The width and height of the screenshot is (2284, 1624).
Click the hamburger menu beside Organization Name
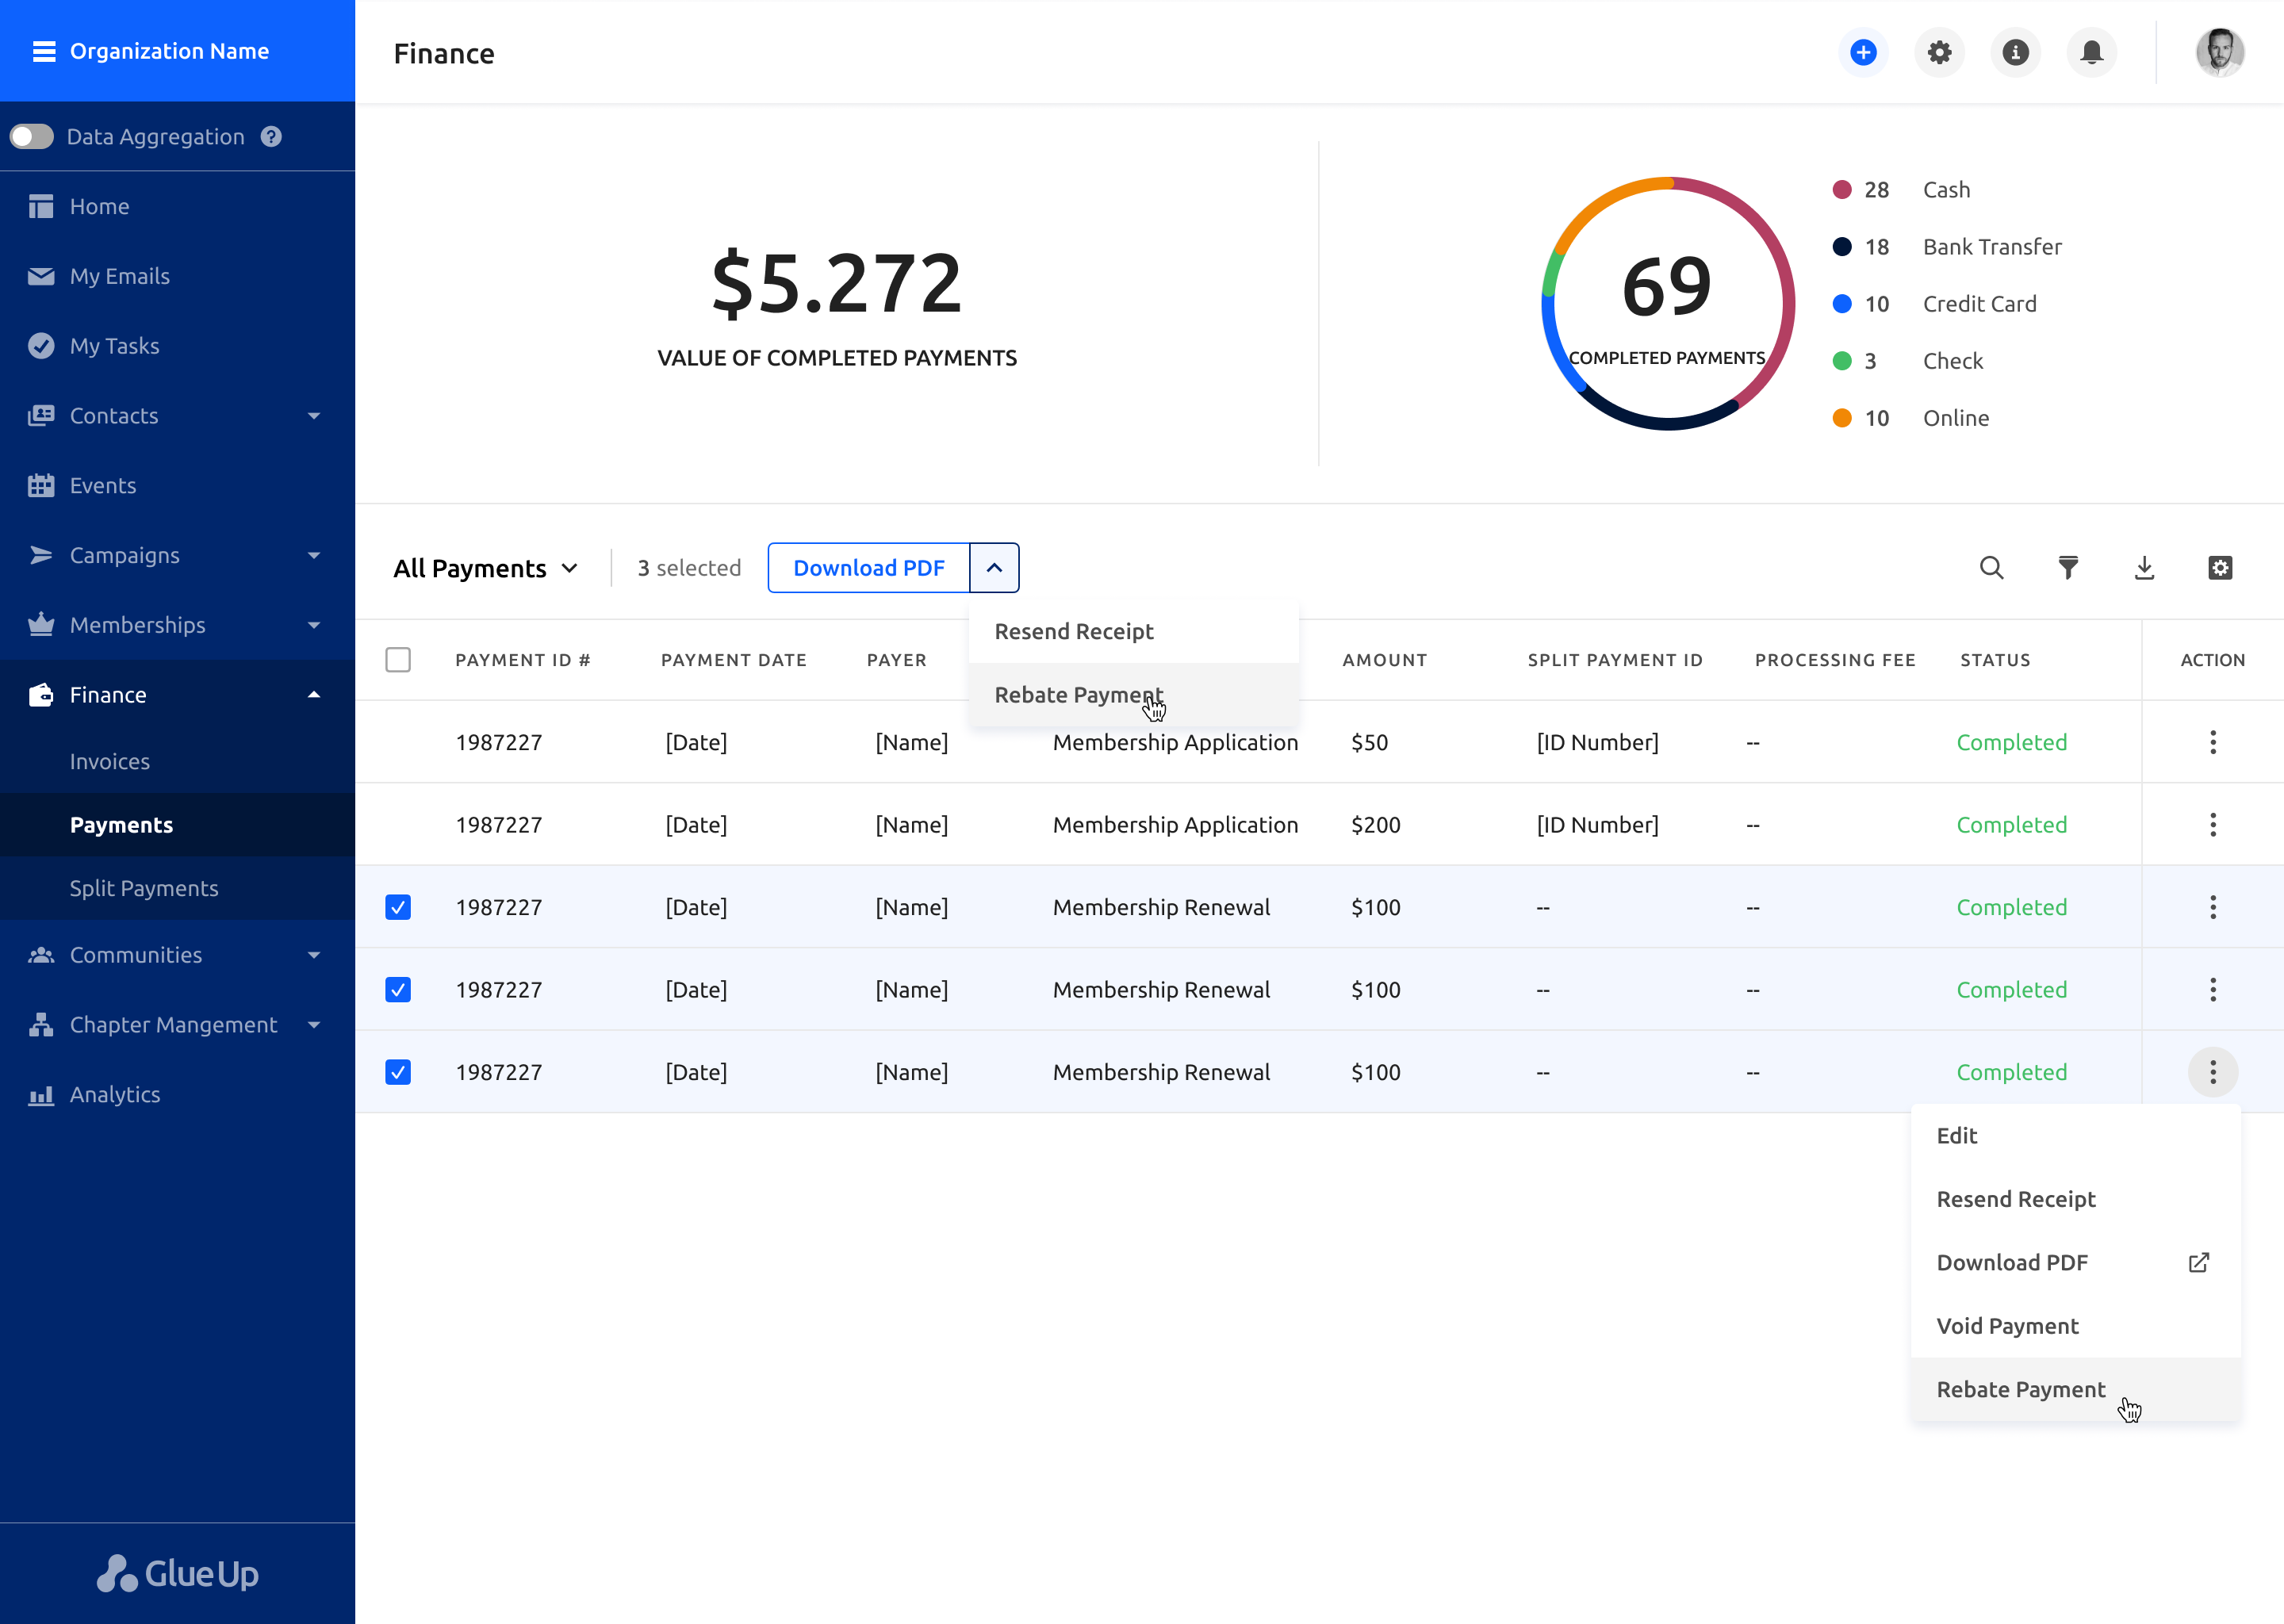click(x=44, y=51)
